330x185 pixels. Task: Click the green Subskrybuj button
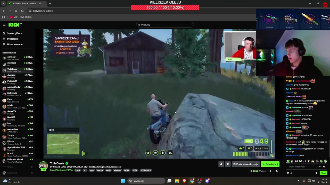(x=270, y=164)
